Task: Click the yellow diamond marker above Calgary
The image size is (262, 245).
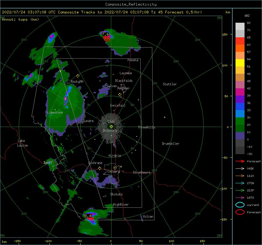Action: coord(115,168)
